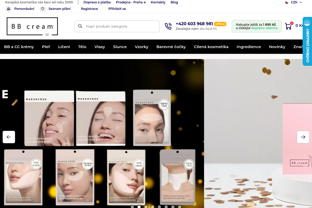The width and height of the screenshot is (312, 208).
Task: Open the Cílená kosmetika menu
Action: point(211,47)
